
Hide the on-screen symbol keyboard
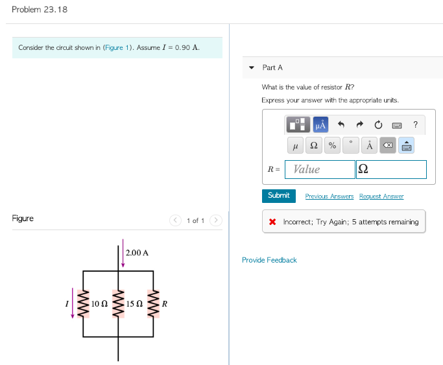coord(406,145)
